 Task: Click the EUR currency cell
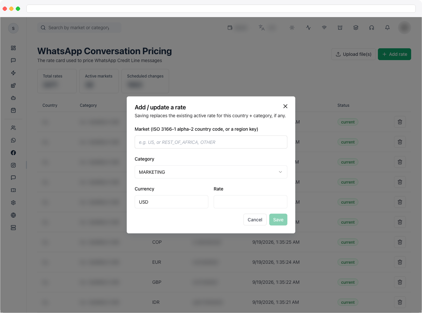pos(157,262)
